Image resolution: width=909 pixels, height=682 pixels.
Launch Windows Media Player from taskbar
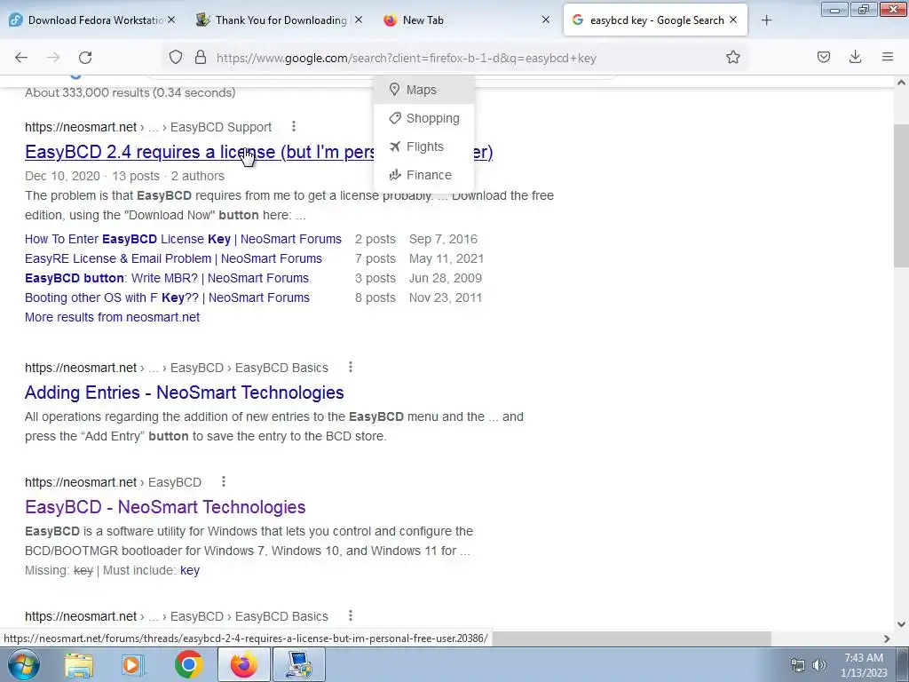(x=133, y=664)
